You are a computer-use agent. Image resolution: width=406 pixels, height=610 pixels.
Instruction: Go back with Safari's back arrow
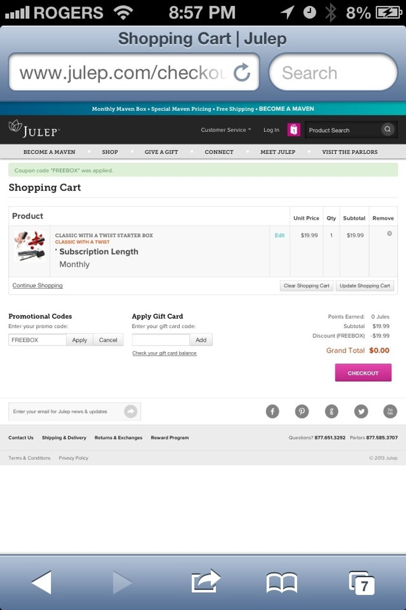coord(41,582)
